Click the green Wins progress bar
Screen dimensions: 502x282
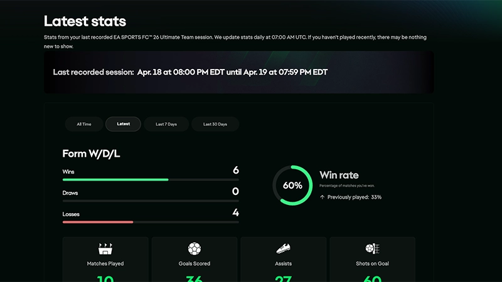tap(115, 180)
